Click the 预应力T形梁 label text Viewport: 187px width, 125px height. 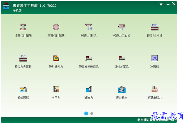[89, 36]
